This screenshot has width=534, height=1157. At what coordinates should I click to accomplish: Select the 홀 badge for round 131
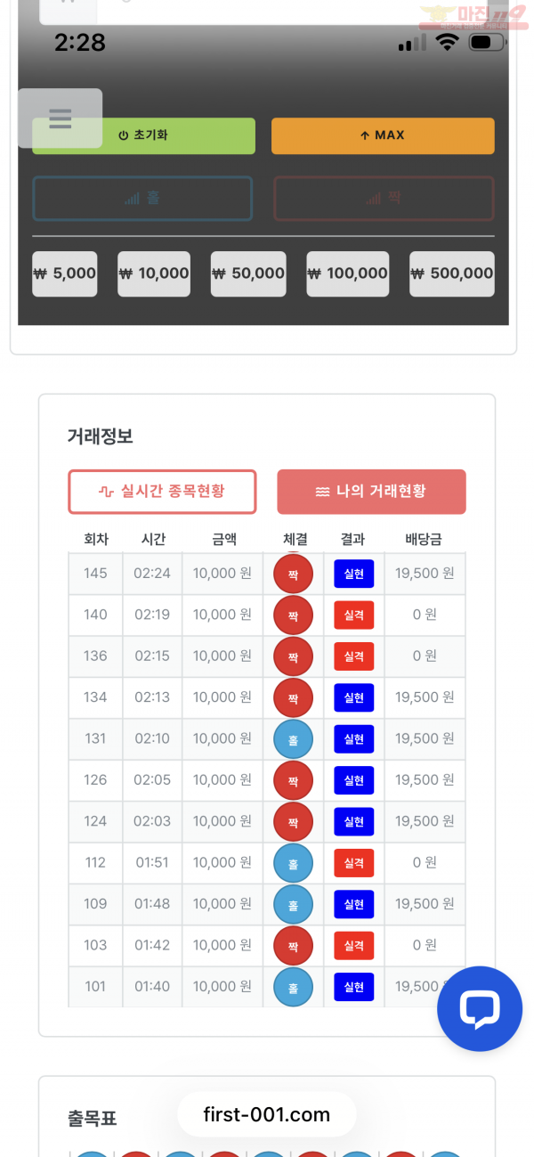click(293, 738)
